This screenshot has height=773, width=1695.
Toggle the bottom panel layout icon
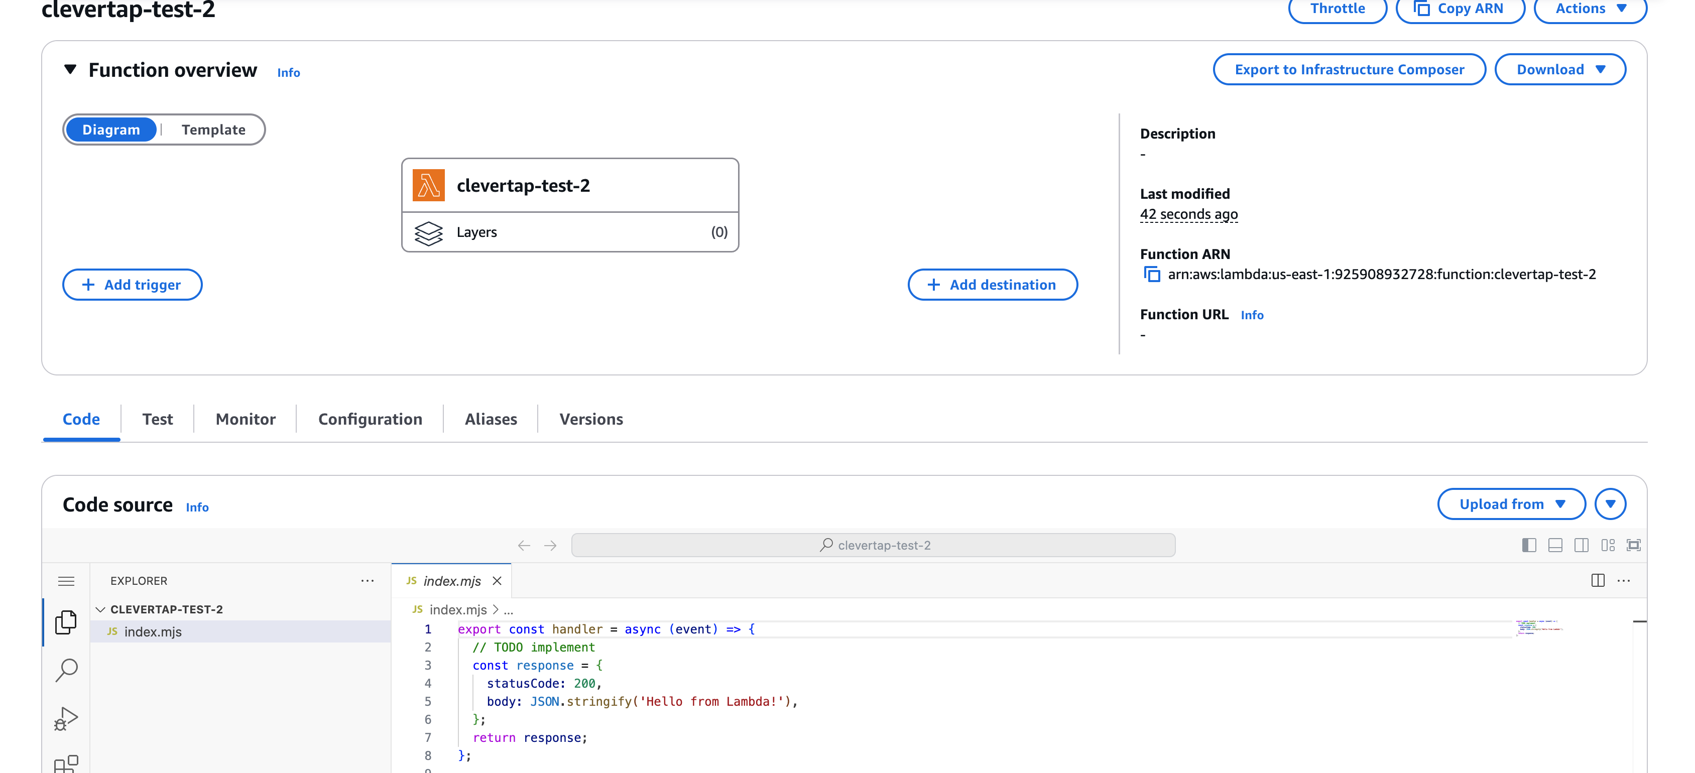pyautogui.click(x=1555, y=545)
